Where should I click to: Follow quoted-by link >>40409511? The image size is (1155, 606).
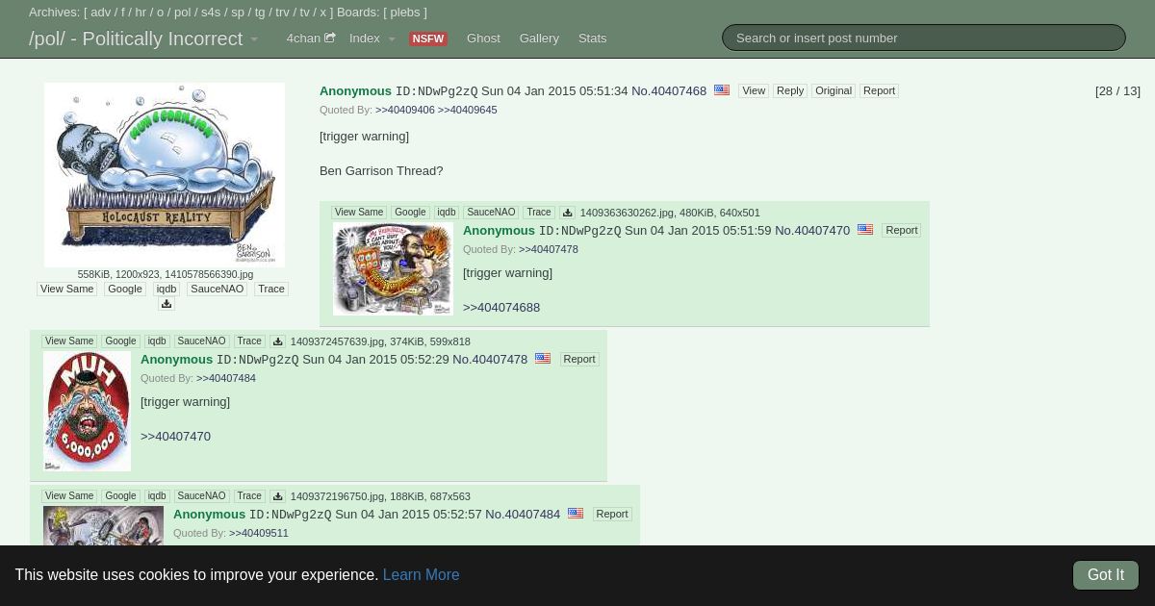pos(259,533)
